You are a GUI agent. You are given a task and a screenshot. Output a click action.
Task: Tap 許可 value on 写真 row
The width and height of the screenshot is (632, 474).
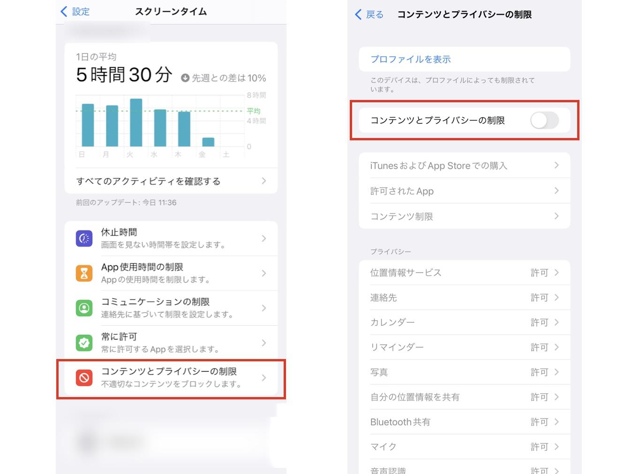click(539, 372)
